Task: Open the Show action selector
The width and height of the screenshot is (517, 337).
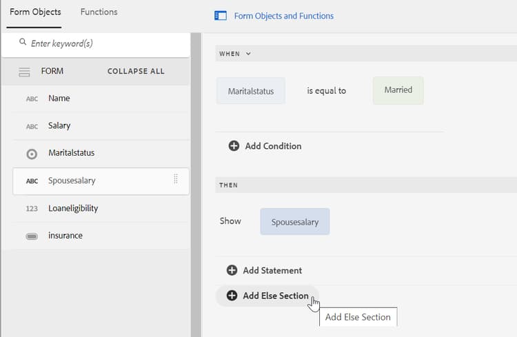Action: coord(230,221)
